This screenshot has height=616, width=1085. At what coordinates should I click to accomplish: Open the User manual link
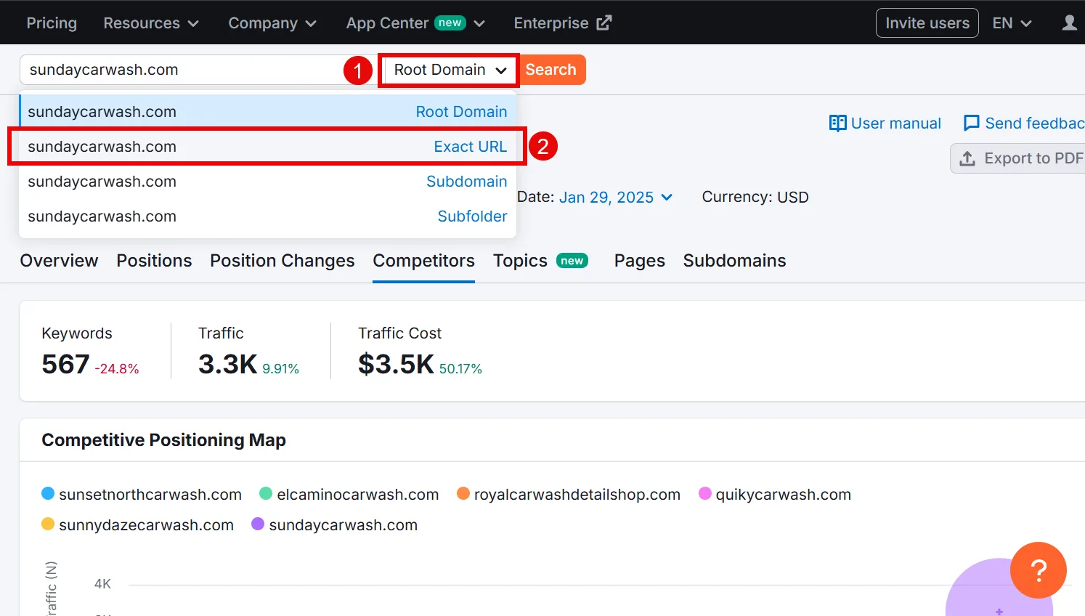click(x=895, y=123)
